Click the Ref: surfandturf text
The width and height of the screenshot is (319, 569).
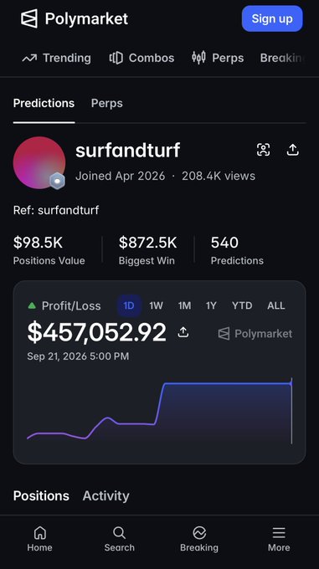pos(56,210)
